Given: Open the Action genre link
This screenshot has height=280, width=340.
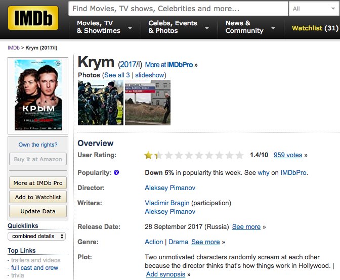Looking at the screenshot, I should [154, 242].
